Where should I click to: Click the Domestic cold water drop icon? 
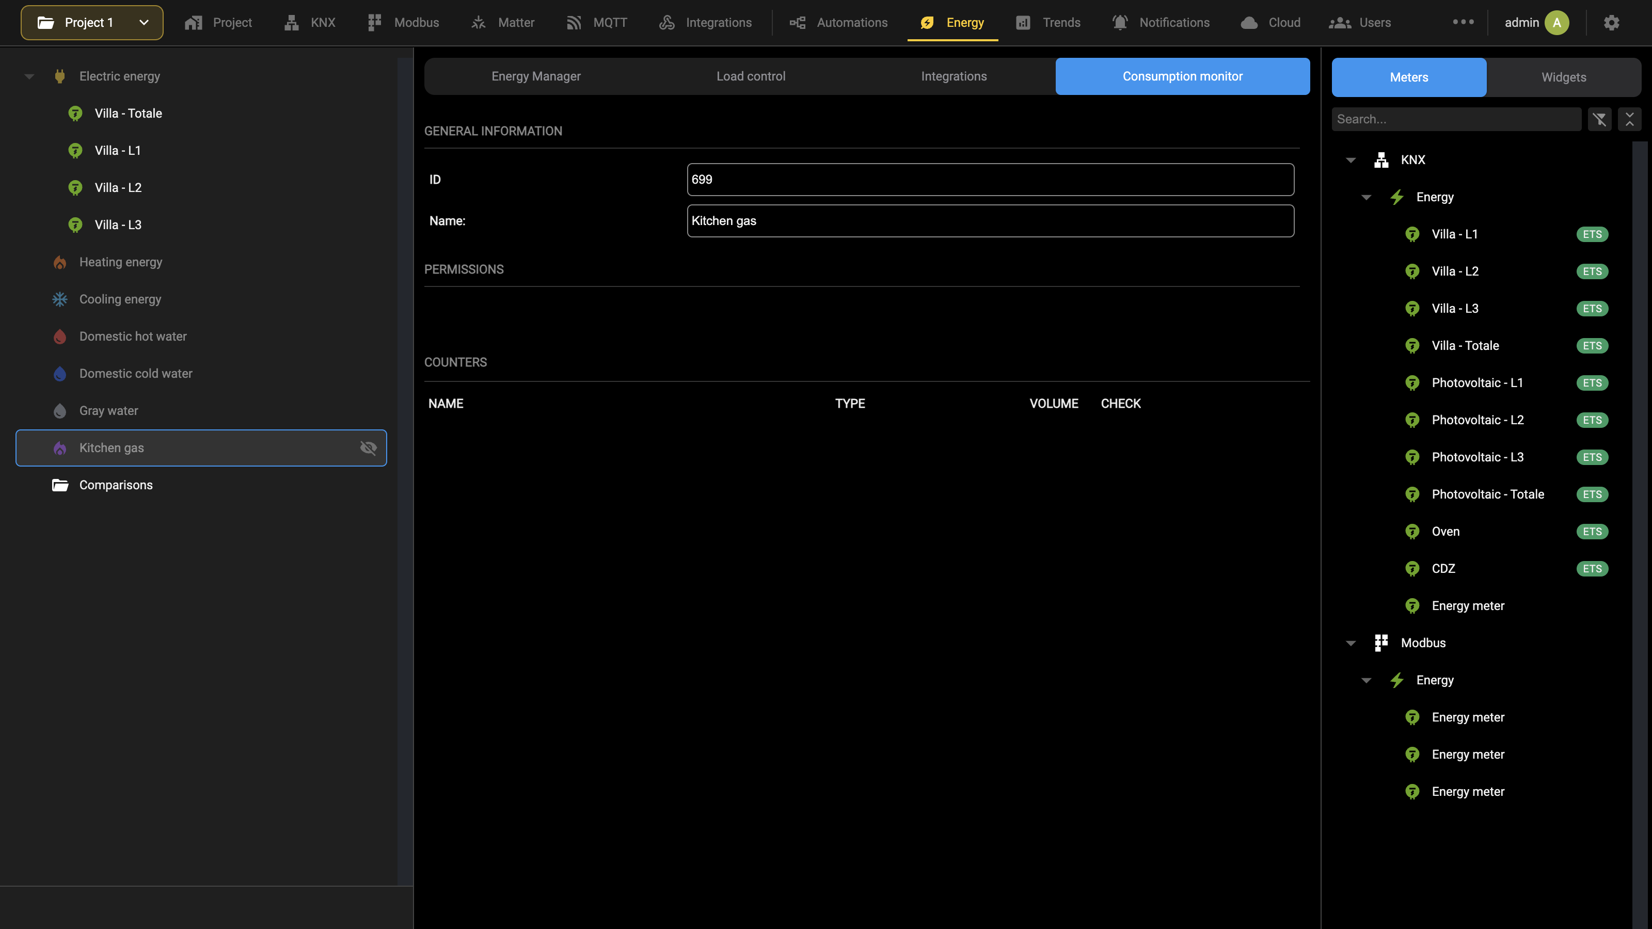60,374
